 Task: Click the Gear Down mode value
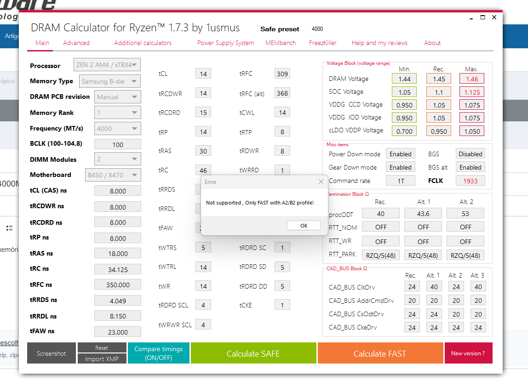401,167
